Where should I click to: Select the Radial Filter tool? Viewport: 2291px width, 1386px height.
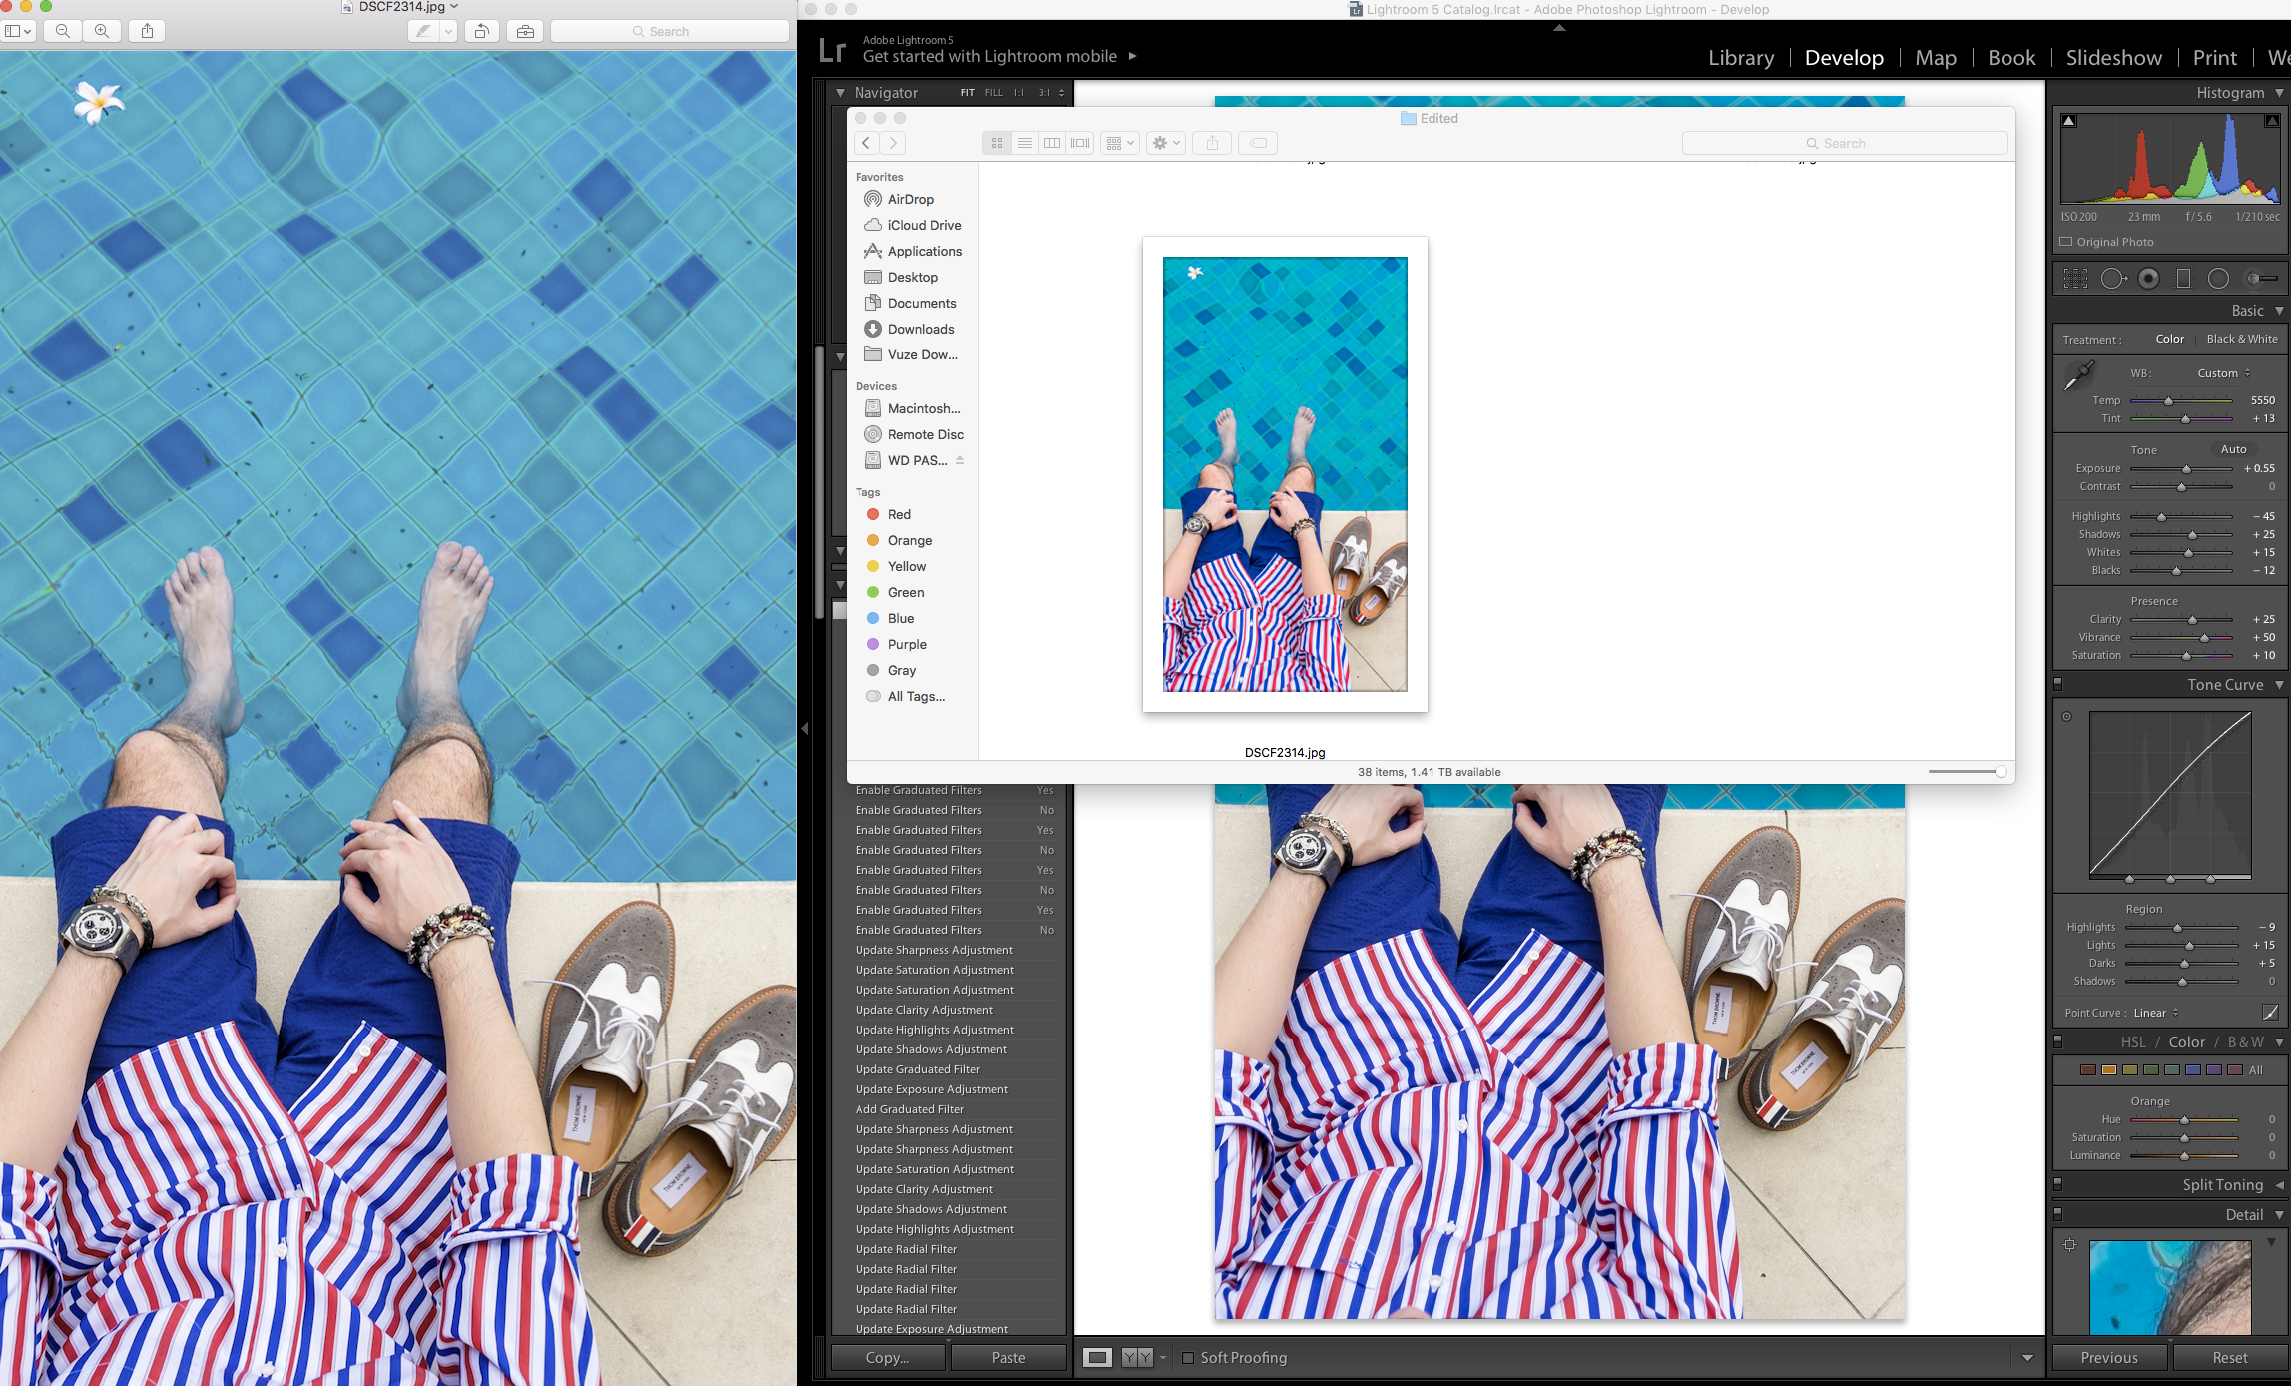[2218, 278]
